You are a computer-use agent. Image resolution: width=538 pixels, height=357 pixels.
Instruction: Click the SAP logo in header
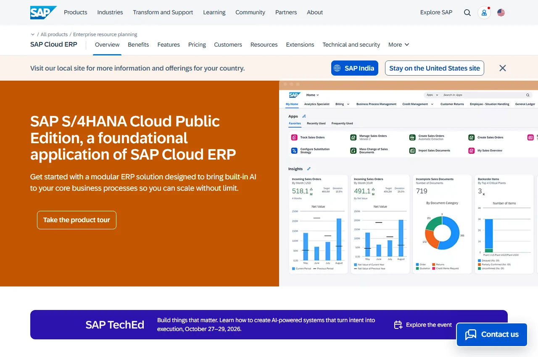tap(43, 13)
